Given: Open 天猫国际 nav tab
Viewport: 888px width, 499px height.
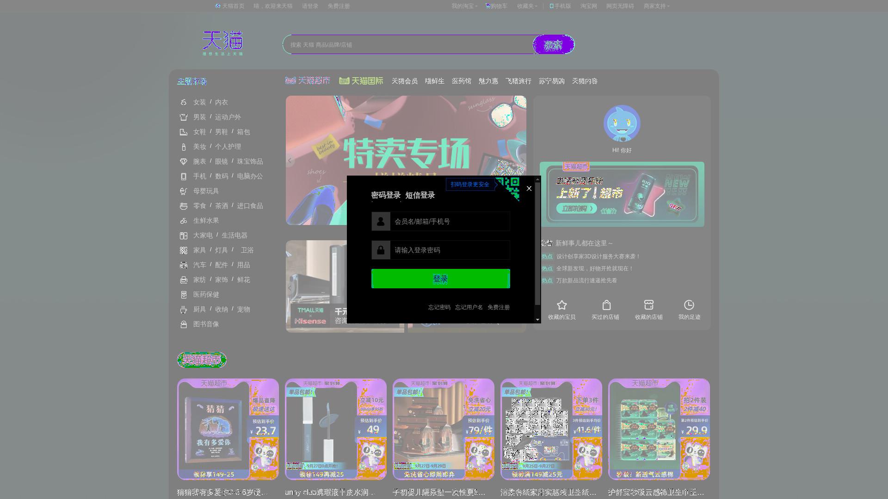Looking at the screenshot, I should pos(361,81).
